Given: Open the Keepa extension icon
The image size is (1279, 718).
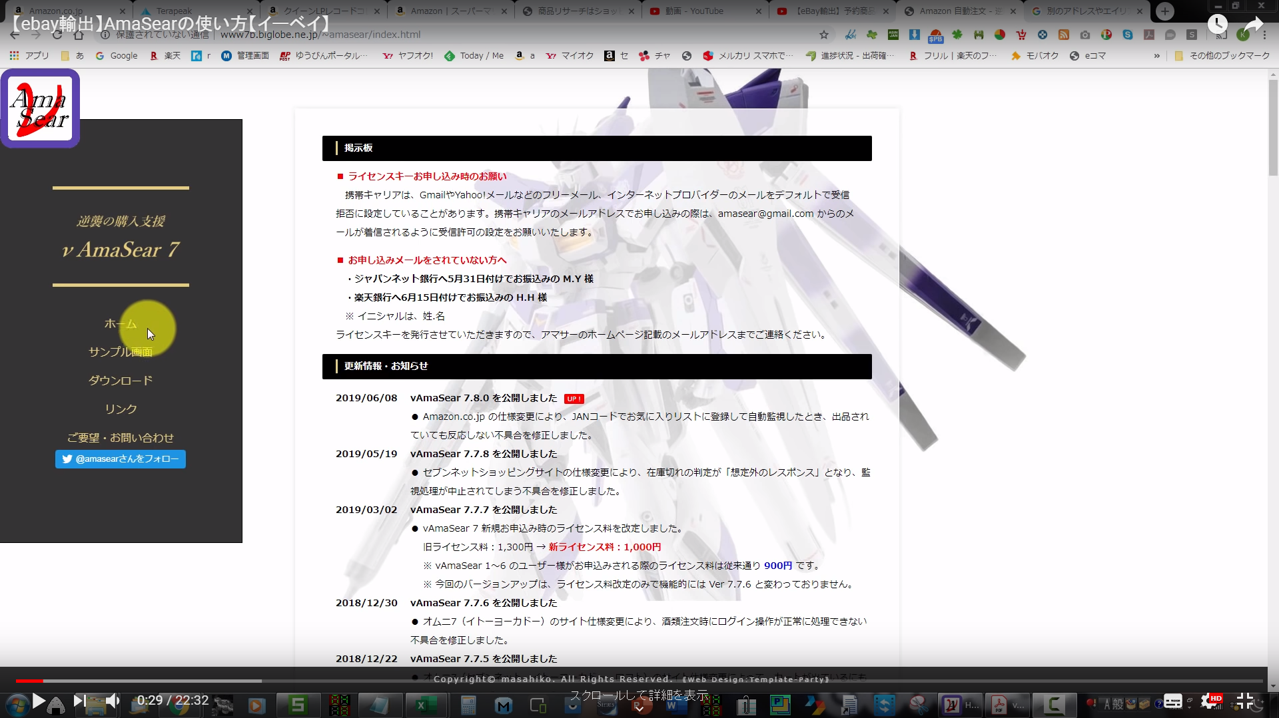Looking at the screenshot, I should [851, 35].
